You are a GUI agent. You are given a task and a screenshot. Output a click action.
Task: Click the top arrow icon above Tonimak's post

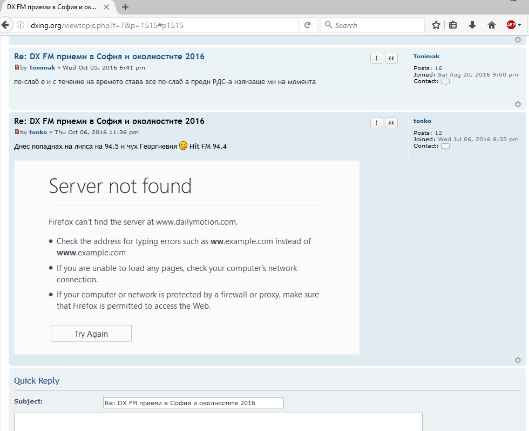tap(518, 40)
